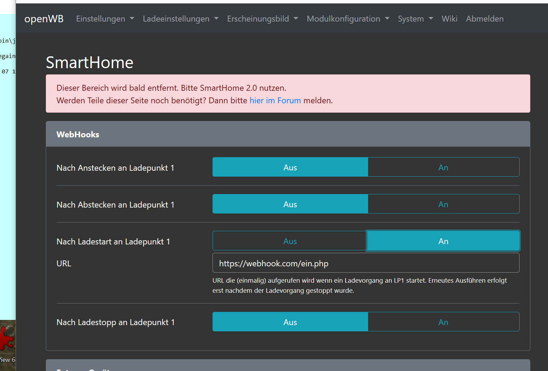548x371 pixels.
Task: Set 'Nach Ladestart an Ladepunkt 1' to Aus
Action: pyautogui.click(x=290, y=241)
